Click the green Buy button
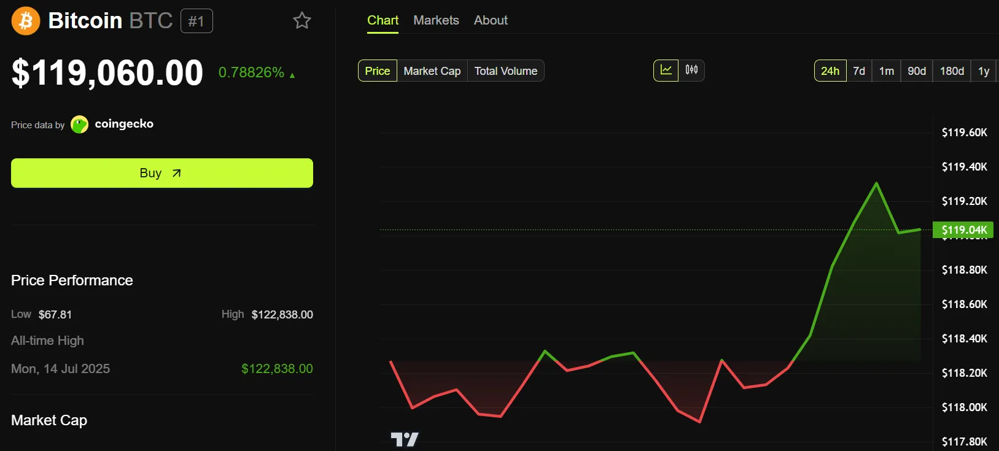999x451 pixels. [162, 173]
